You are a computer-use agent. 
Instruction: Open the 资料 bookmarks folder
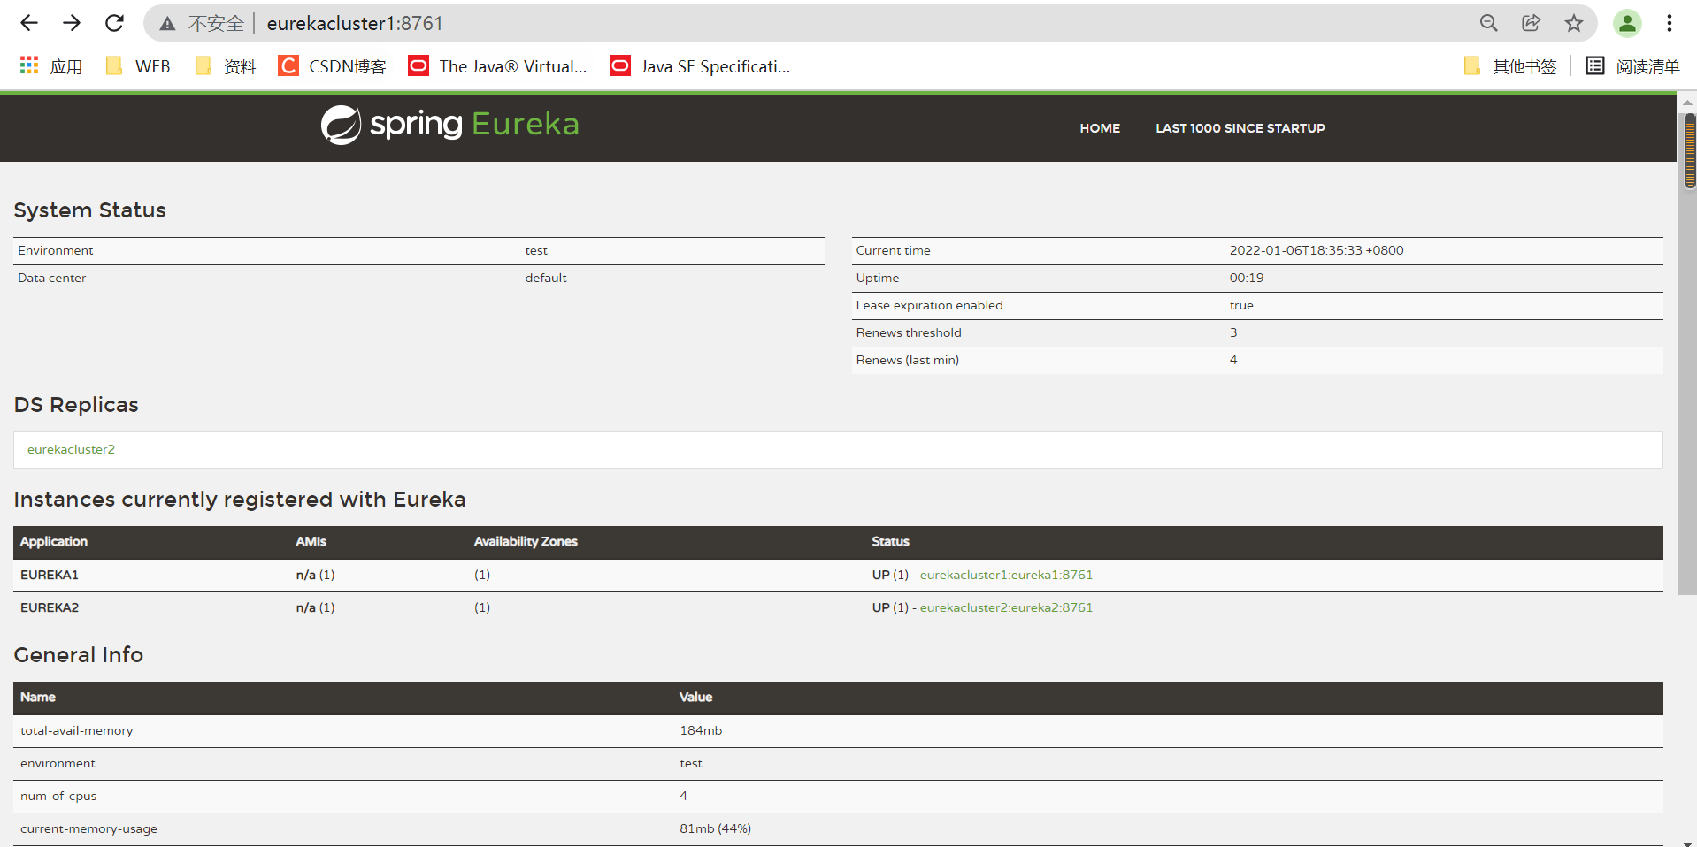pyautogui.click(x=226, y=66)
